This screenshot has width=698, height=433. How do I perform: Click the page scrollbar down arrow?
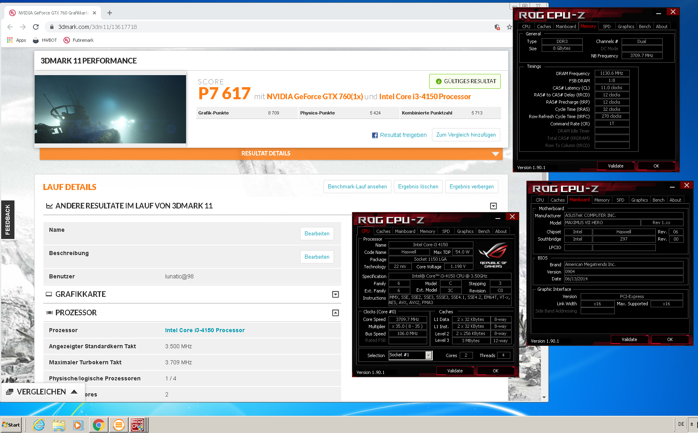(x=544, y=398)
